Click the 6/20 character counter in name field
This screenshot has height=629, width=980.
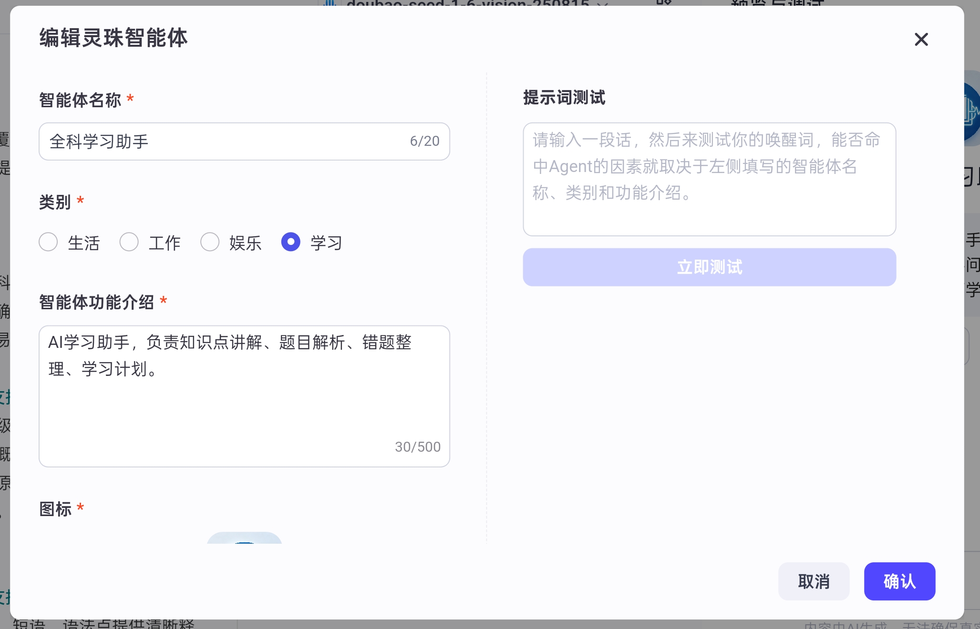pos(424,142)
